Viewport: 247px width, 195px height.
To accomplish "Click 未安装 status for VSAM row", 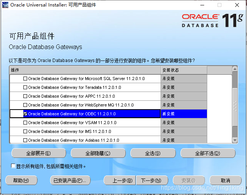I will 184,123.
